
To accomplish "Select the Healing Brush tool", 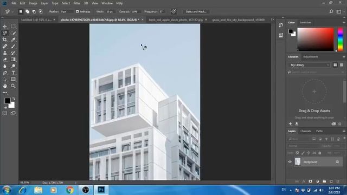I will 5,46.
